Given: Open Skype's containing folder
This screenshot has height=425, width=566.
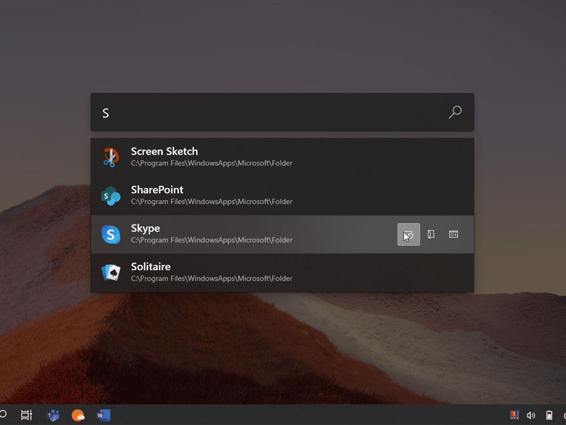Looking at the screenshot, I should [431, 234].
